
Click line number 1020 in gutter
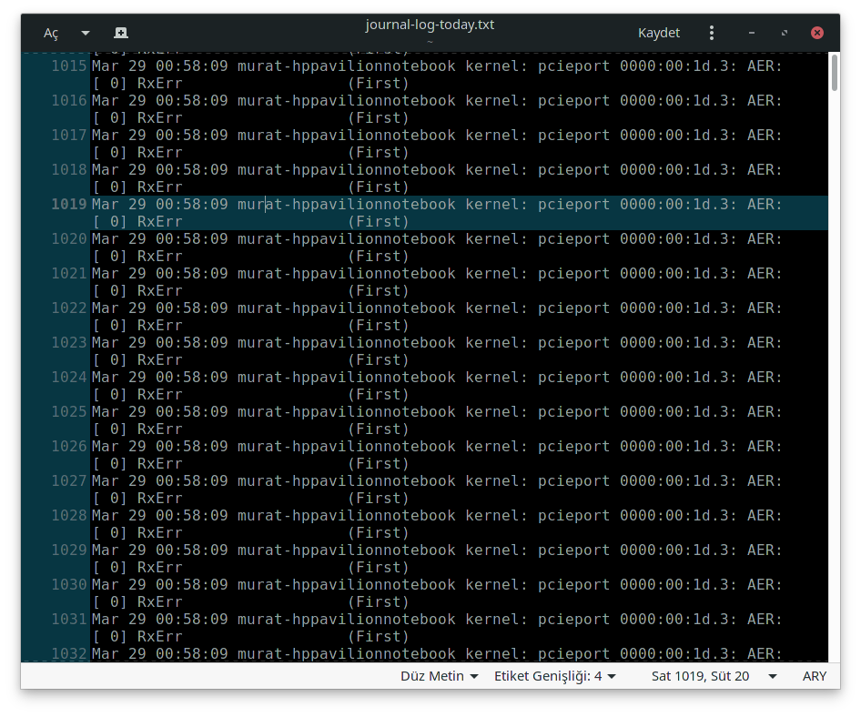point(69,238)
